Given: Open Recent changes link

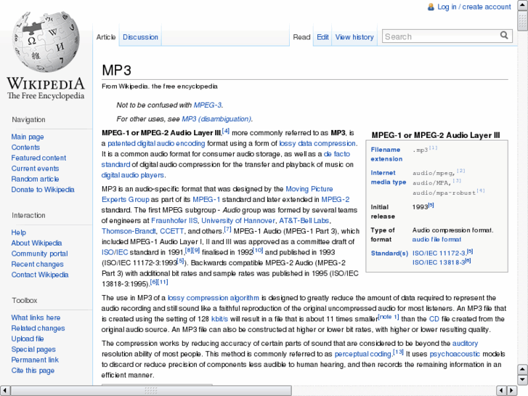Looking at the screenshot, I should (x=37, y=264).
